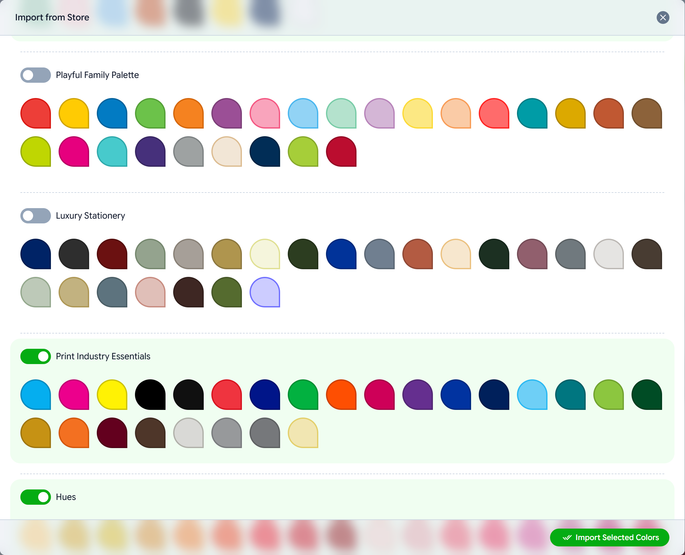Select the black swatch in Print Industry Essentials
The image size is (685, 555).
[151, 395]
